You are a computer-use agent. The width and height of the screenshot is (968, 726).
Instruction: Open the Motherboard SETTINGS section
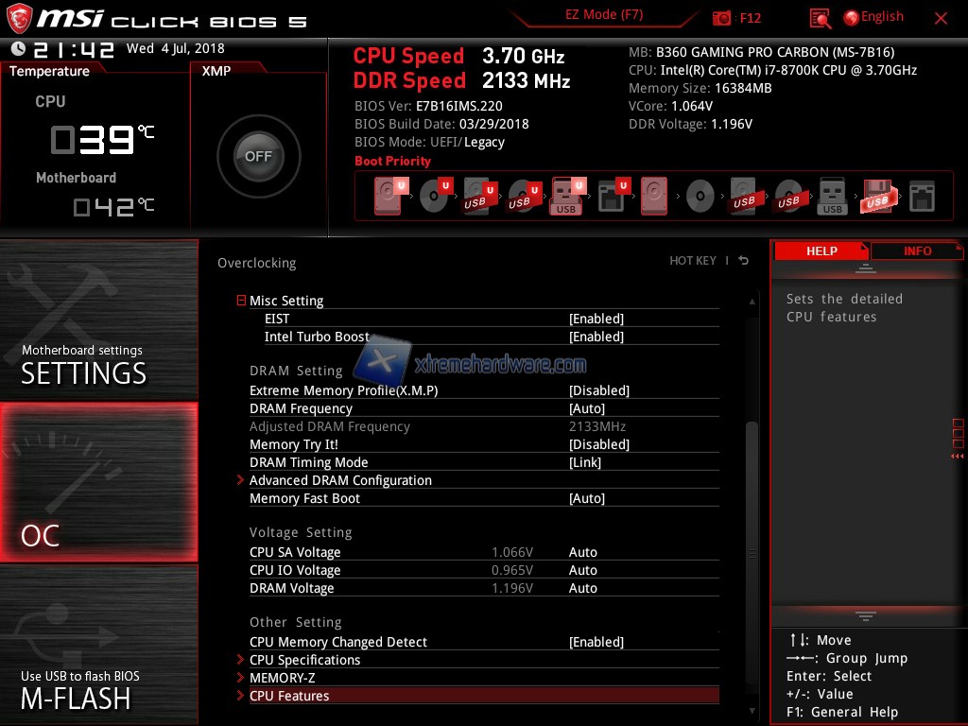click(x=98, y=321)
